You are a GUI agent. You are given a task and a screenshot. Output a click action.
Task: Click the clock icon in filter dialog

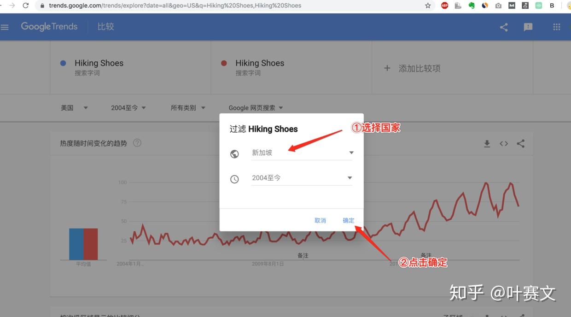tap(234, 179)
